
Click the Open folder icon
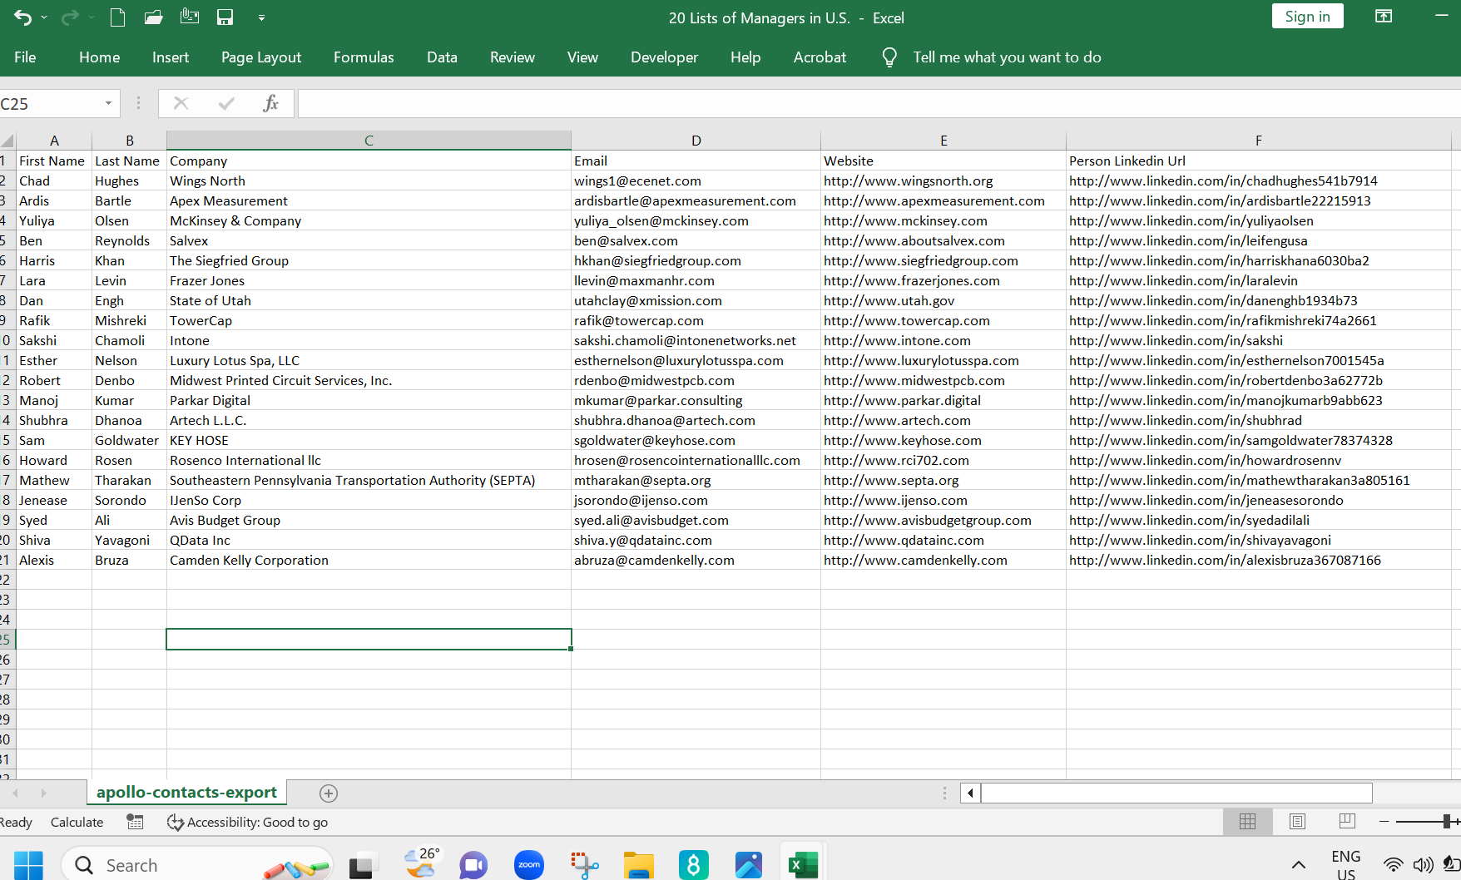(x=153, y=17)
